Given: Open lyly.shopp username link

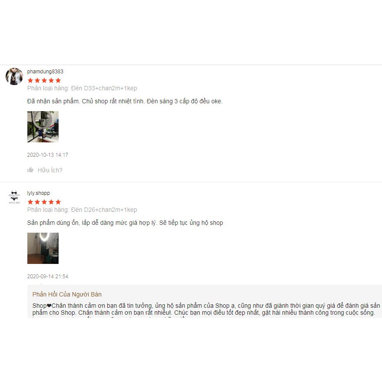Looking at the screenshot, I should coord(39,193).
